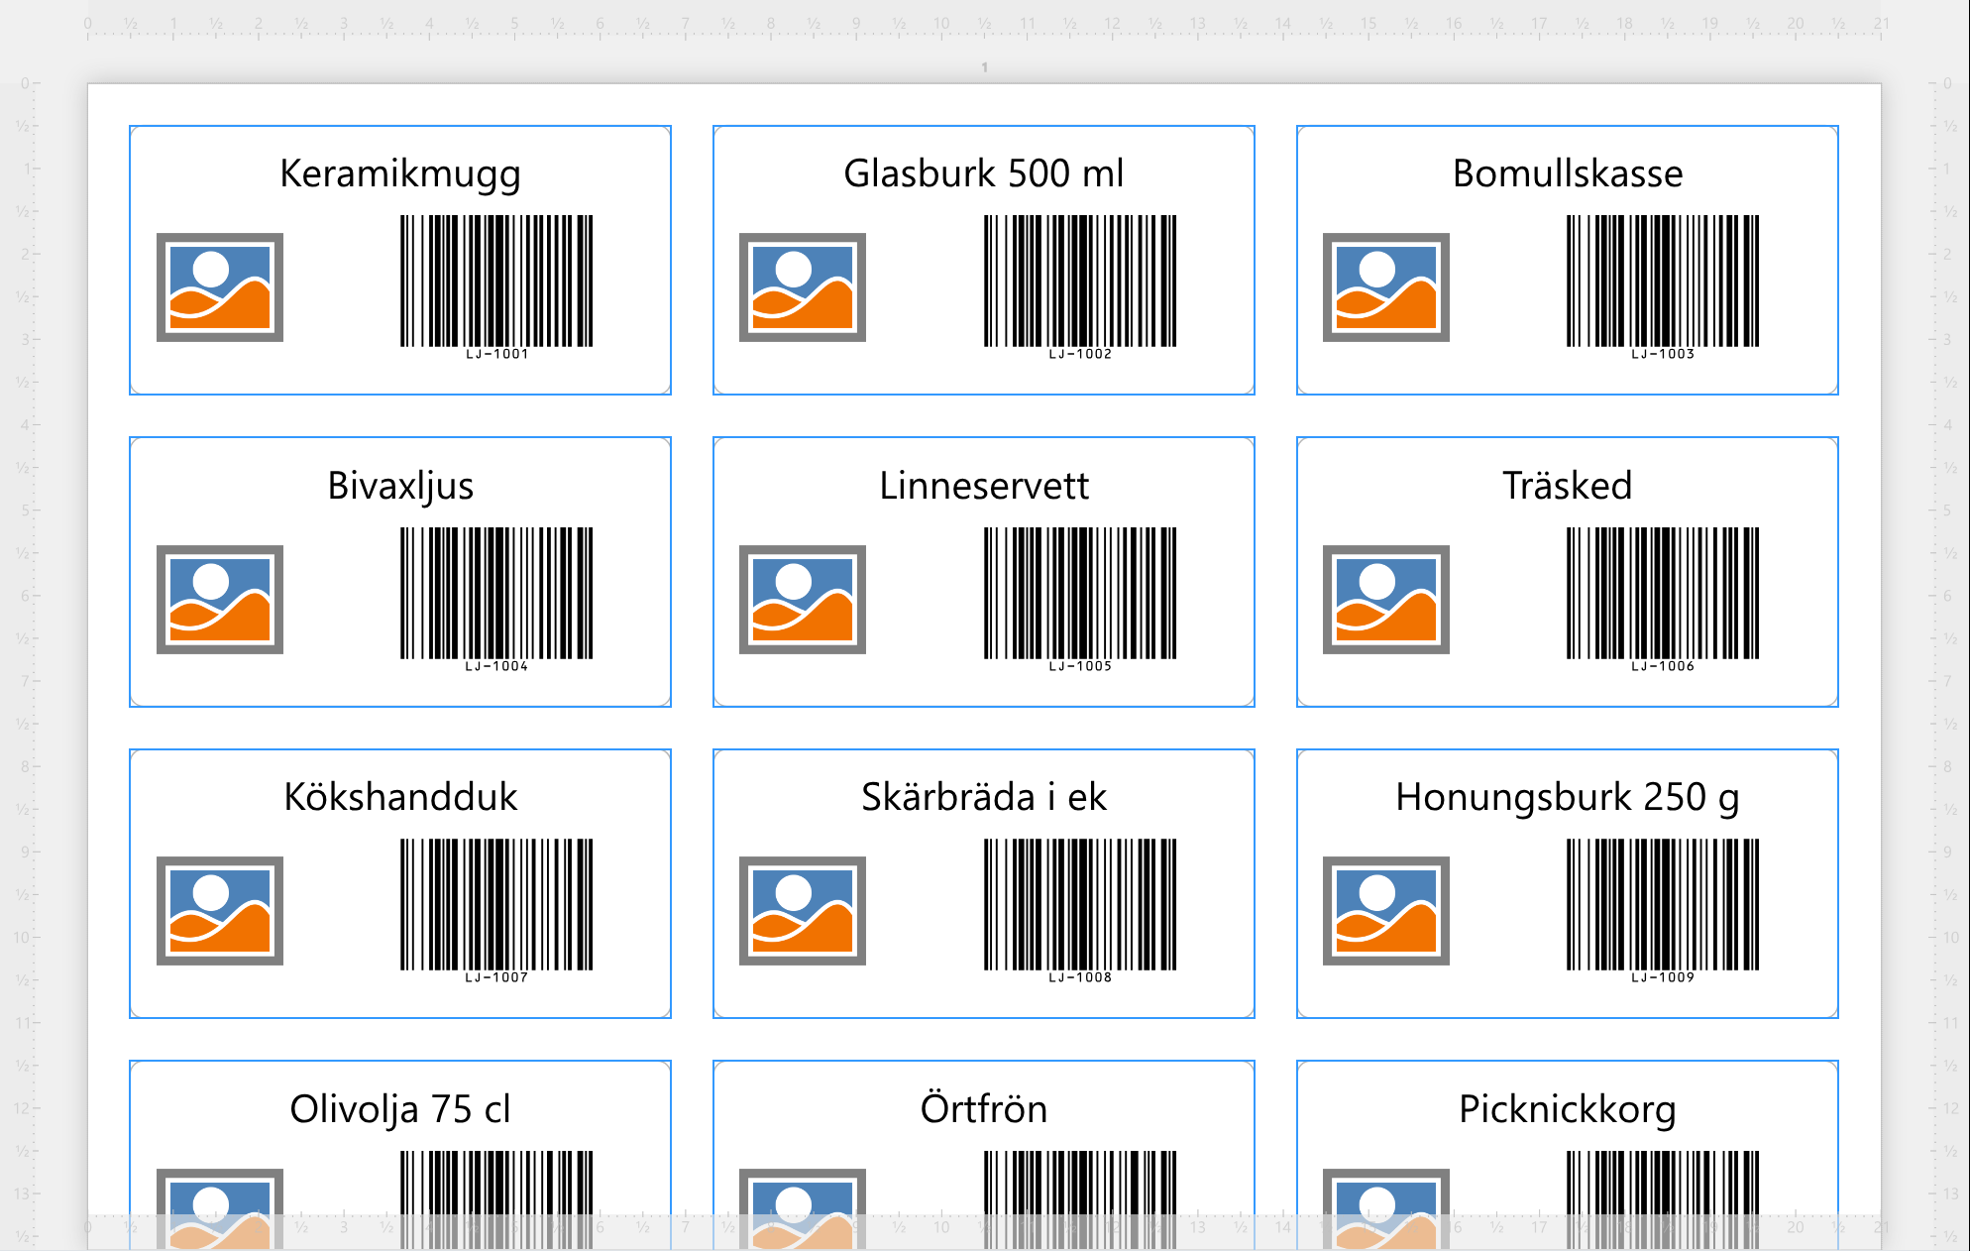This screenshot has height=1251, width=1970.
Task: Click the Skärbräda i ek image placeholder
Action: point(803,911)
